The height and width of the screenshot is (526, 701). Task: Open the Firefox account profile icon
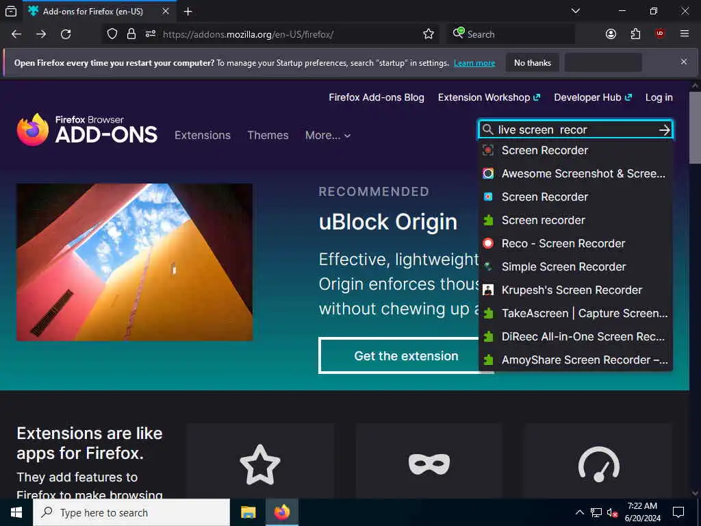click(611, 34)
